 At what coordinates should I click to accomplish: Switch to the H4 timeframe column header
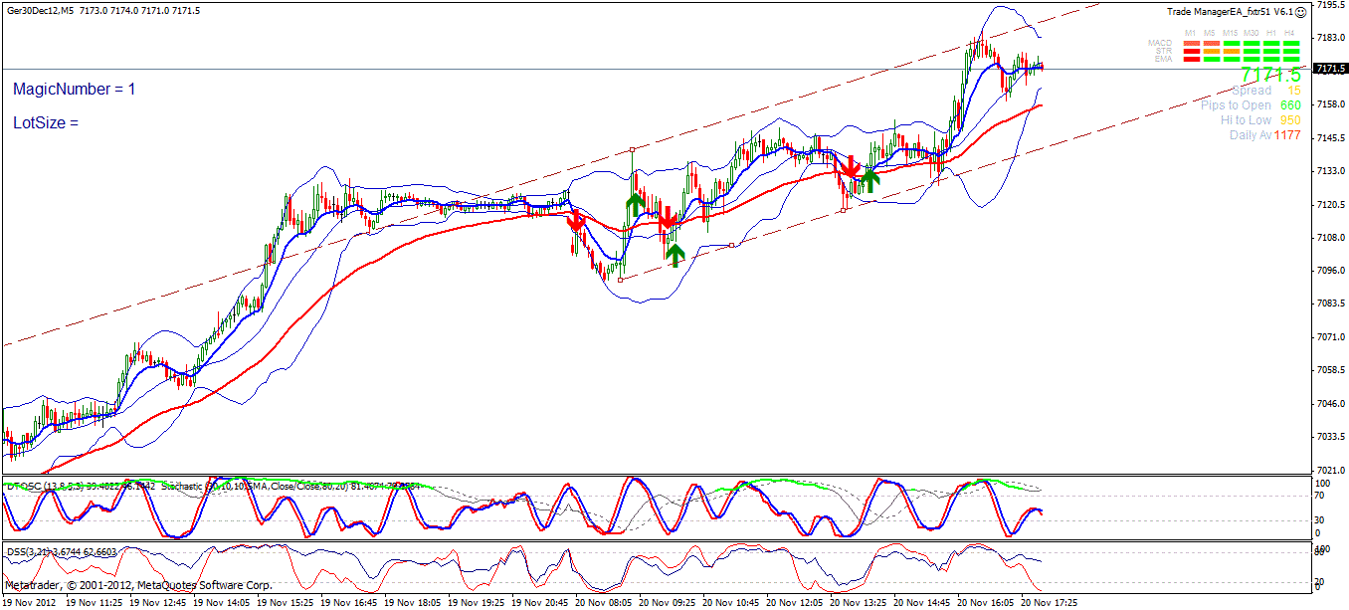(x=1290, y=32)
